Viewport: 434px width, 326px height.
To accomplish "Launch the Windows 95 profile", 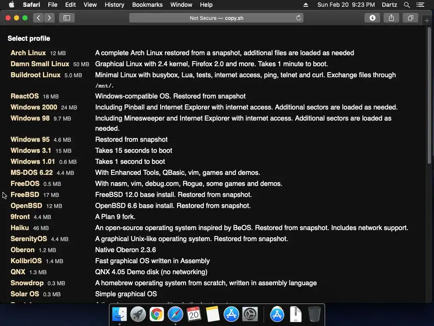I will coord(30,139).
